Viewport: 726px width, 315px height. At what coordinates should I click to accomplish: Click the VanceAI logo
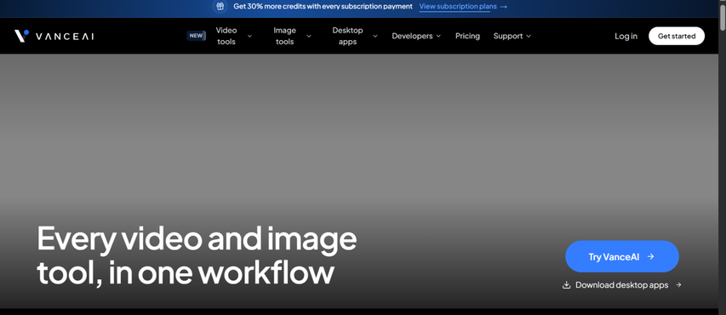click(54, 36)
